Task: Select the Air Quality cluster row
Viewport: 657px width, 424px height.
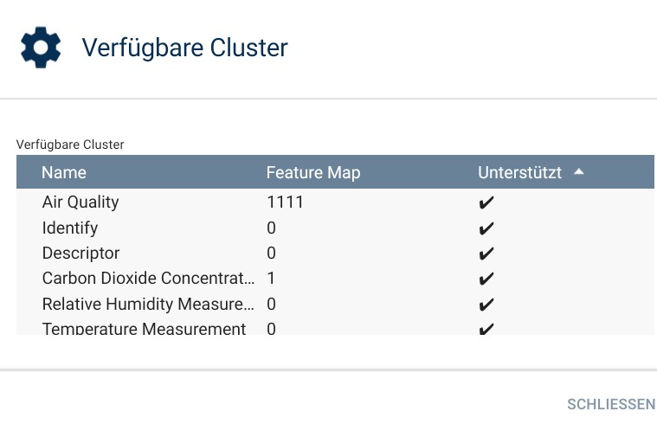Action: [81, 202]
